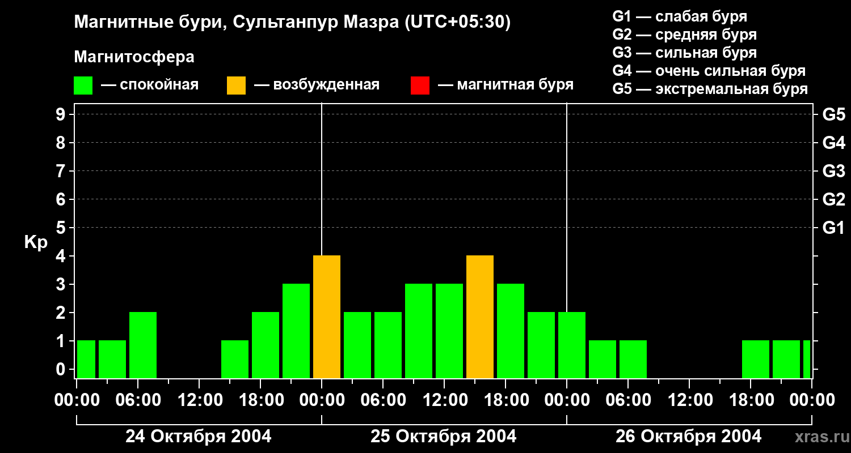Click the 12:00 time label above 24 Октября
This screenshot has width=851, height=453.
click(199, 400)
